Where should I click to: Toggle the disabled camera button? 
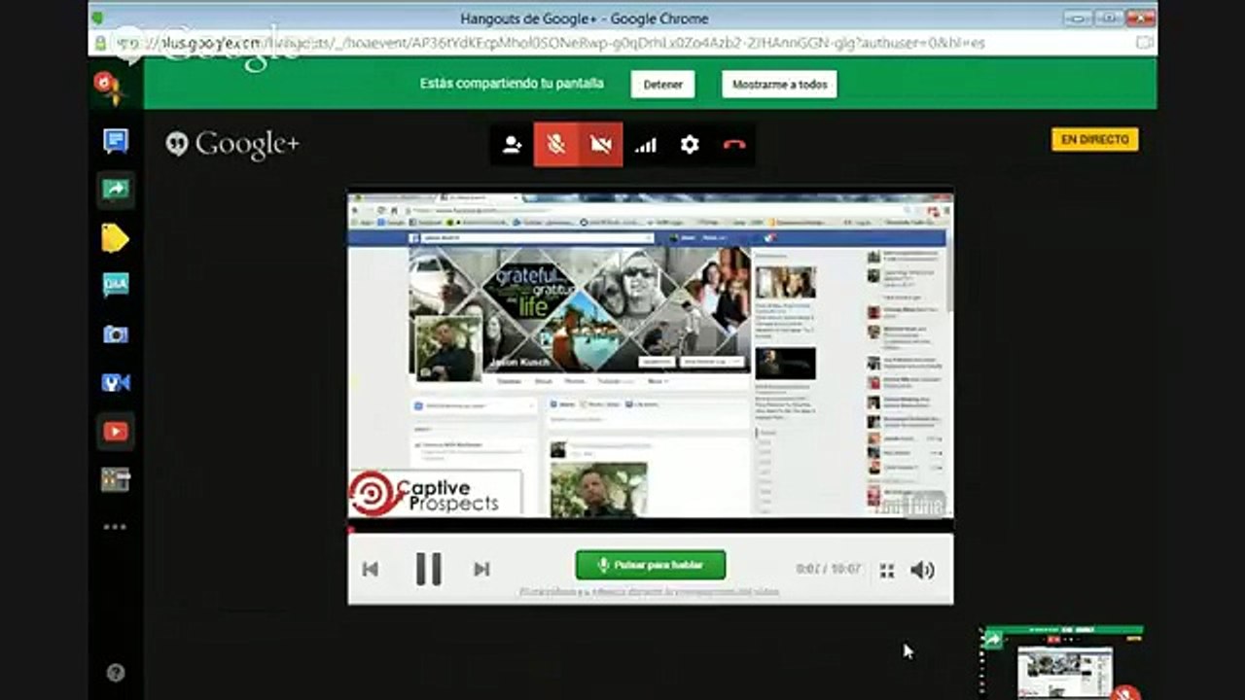pyautogui.click(x=601, y=145)
